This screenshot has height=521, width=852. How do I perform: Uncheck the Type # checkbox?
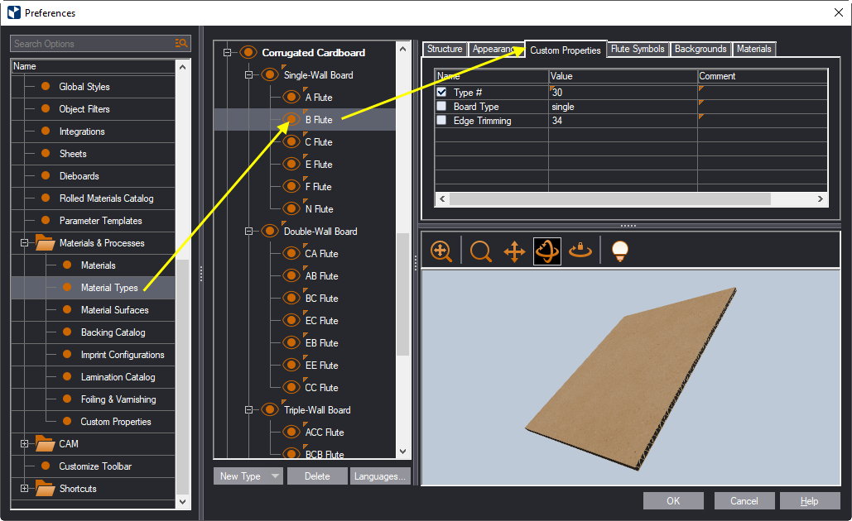(x=441, y=93)
